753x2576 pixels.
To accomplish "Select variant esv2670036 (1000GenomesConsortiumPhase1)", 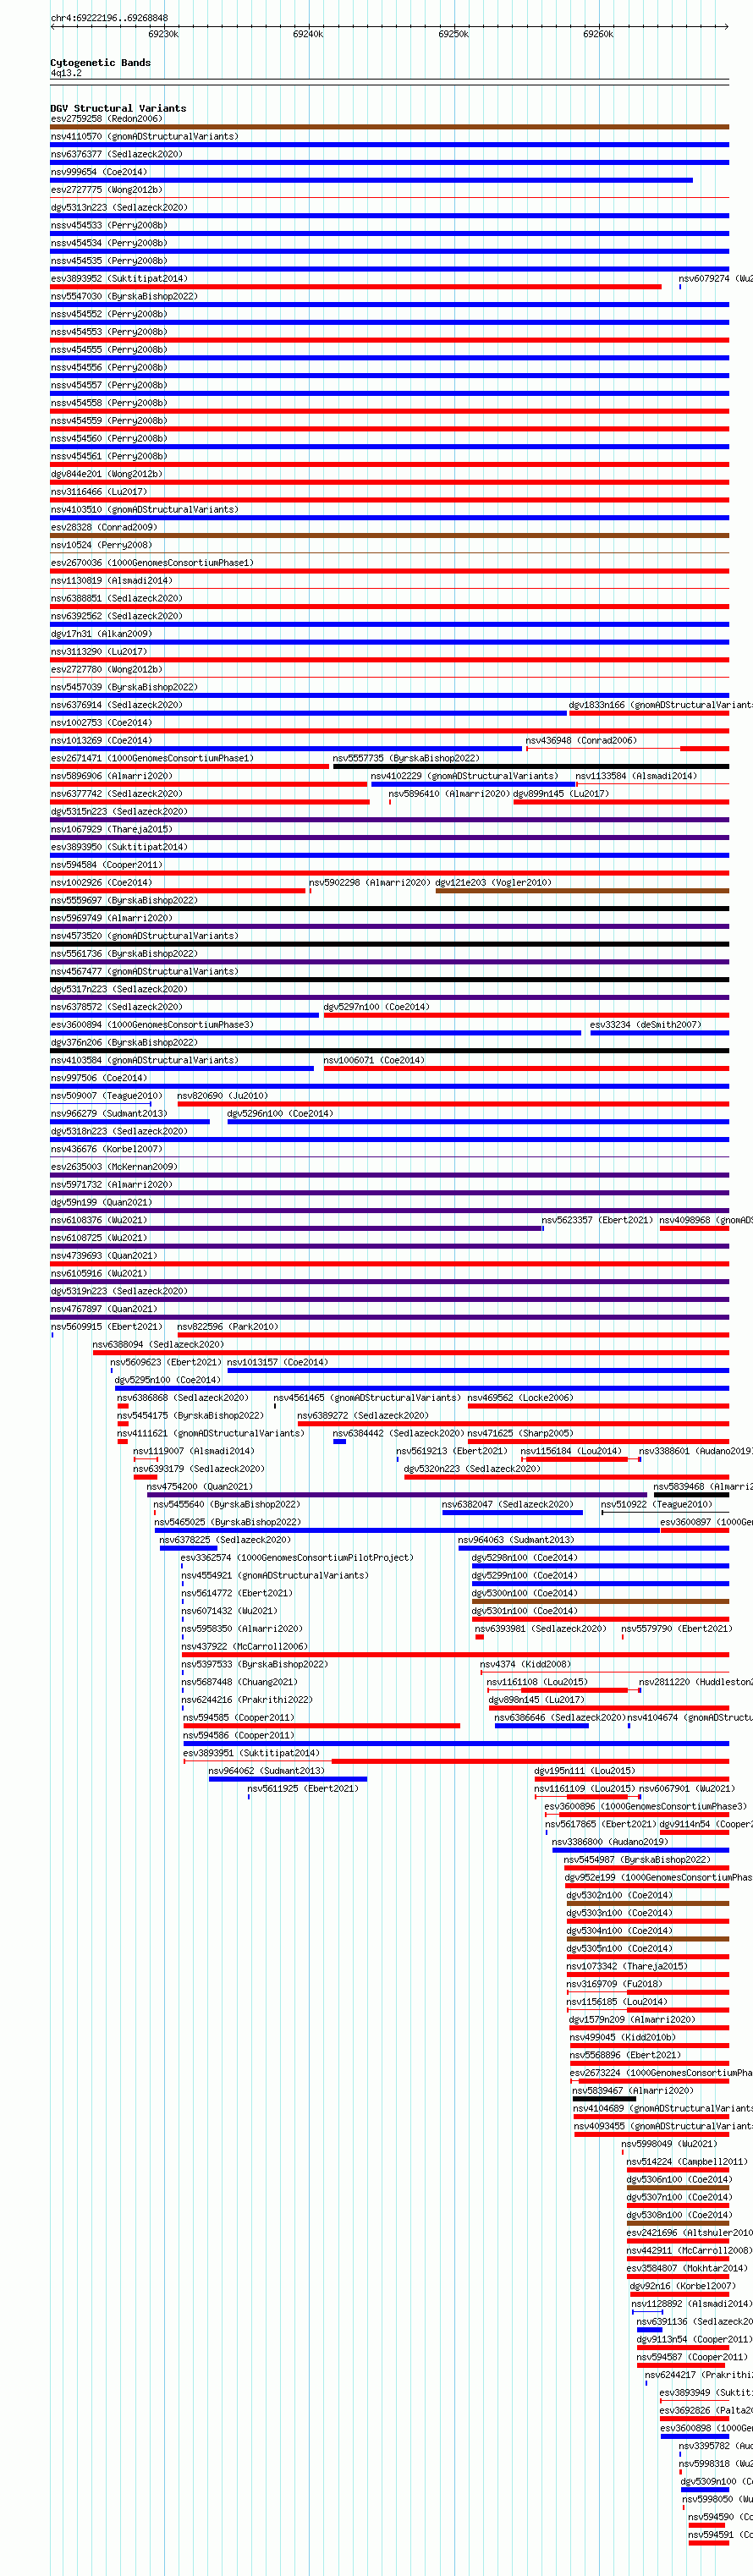I will (152, 563).
